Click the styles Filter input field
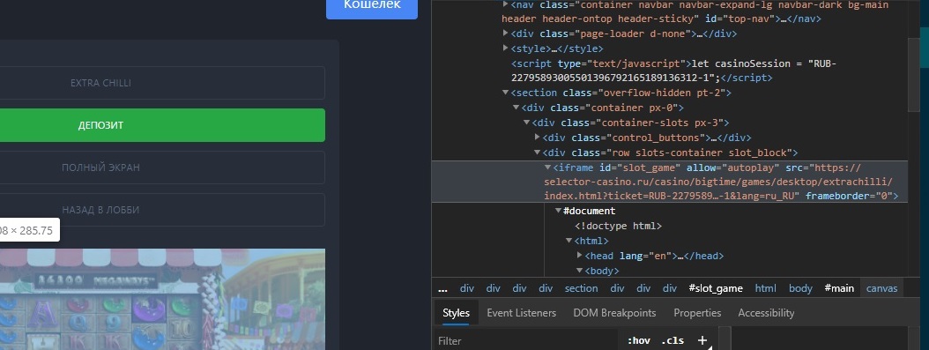929x350 pixels. click(x=527, y=340)
